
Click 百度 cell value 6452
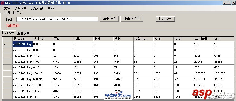point(63,62)
